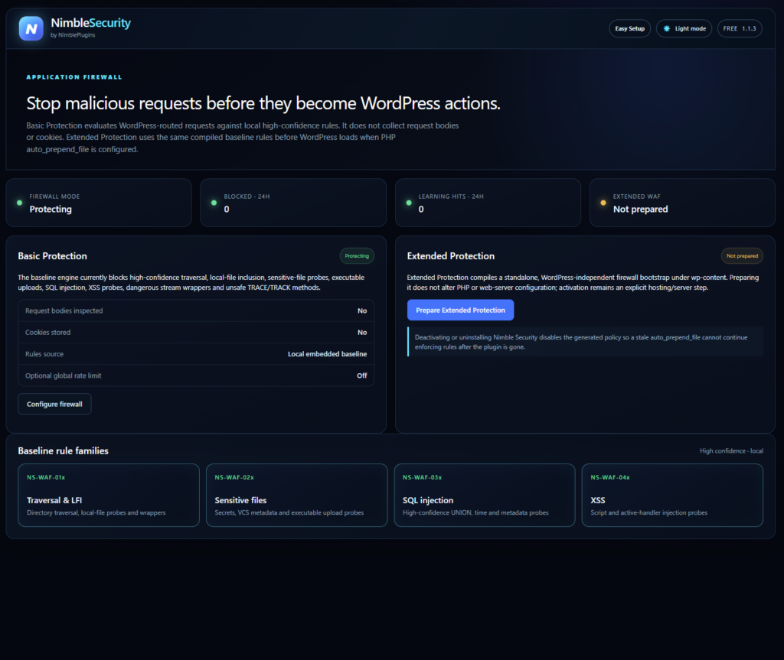This screenshot has height=660, width=784.
Task: Click 'Protecting' value in Firewall Mode card
Action: point(51,210)
